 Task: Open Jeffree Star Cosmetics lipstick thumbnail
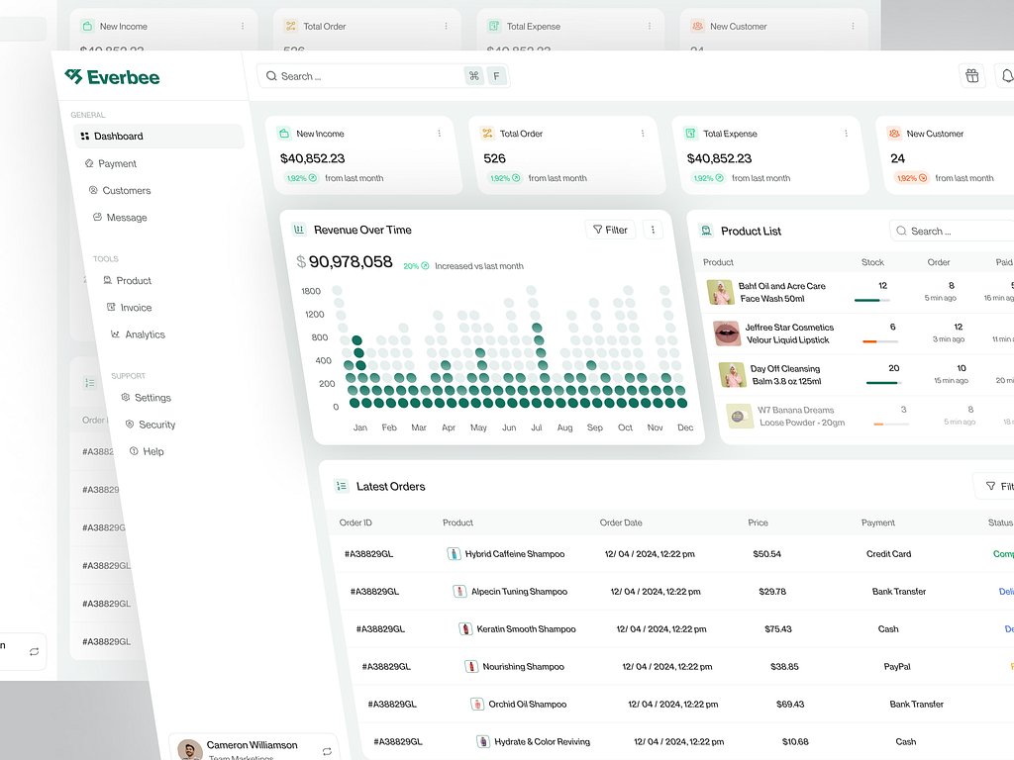click(727, 333)
